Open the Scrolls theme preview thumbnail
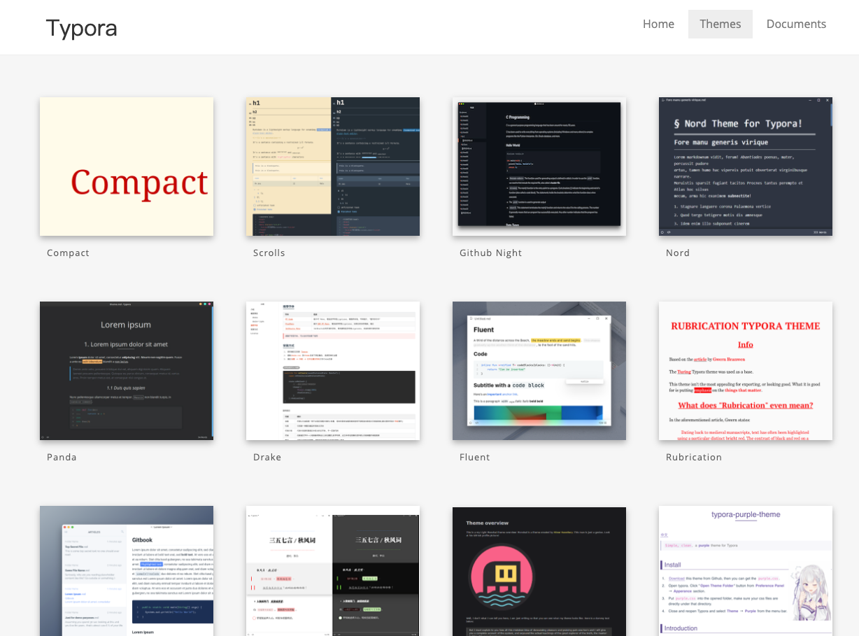This screenshot has width=859, height=636. 333,167
